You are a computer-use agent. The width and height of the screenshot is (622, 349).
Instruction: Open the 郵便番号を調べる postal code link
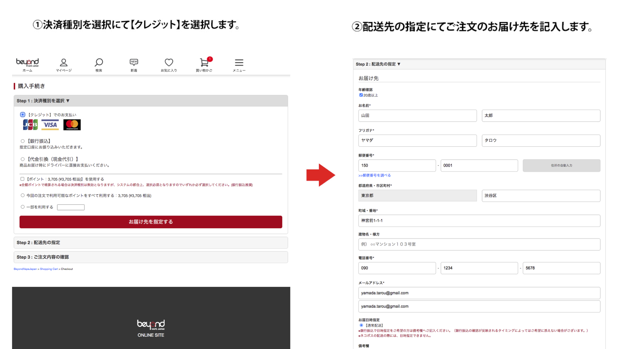[374, 175]
